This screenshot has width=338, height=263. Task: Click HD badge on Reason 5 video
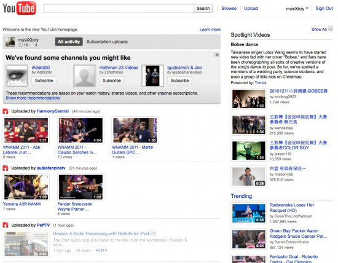152,234
